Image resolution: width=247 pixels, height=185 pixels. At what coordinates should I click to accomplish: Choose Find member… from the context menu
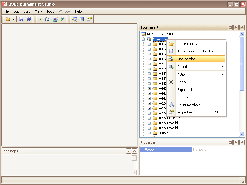[x=188, y=59]
